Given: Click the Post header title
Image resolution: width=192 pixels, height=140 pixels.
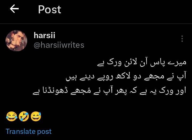Looking at the screenshot, I should 50,10.
